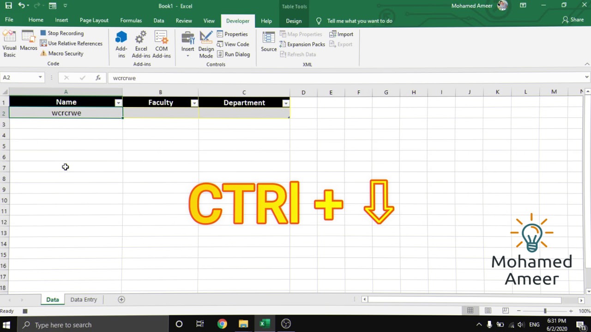Screen dimensions: 591x332
Task: Open the Macros dialog
Action: pyautogui.click(x=29, y=41)
